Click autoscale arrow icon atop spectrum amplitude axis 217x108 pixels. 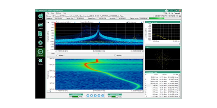click(x=48, y=22)
